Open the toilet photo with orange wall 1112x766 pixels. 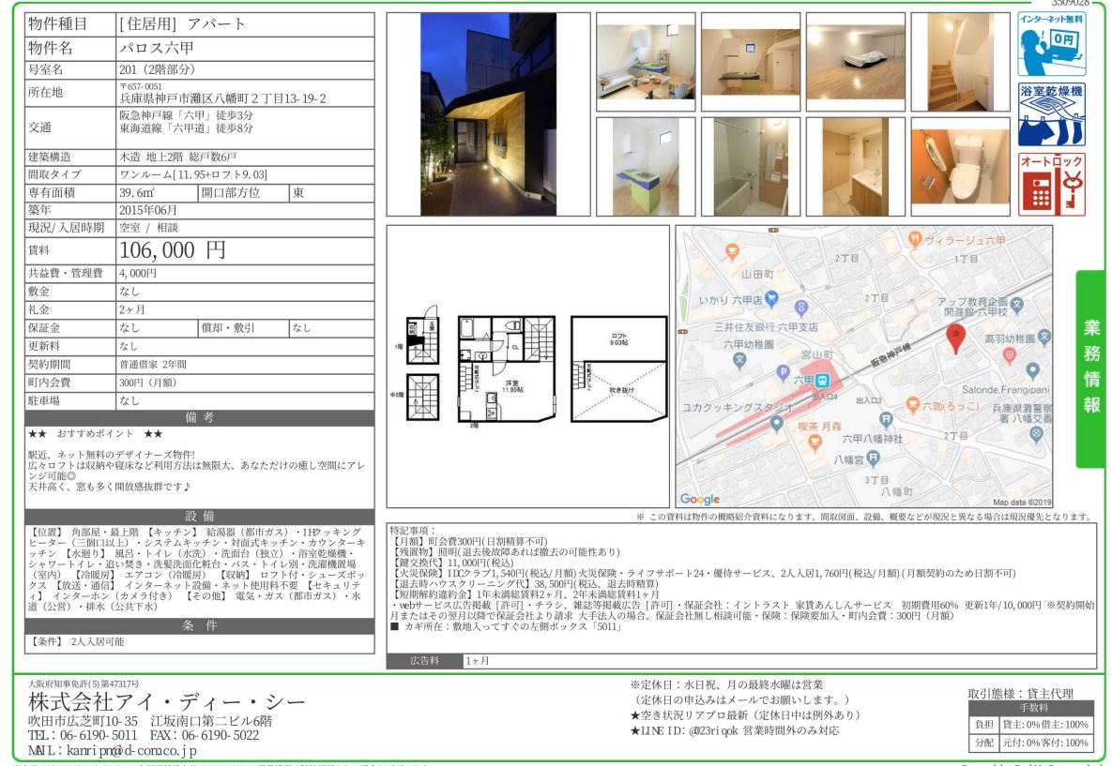[x=960, y=167]
